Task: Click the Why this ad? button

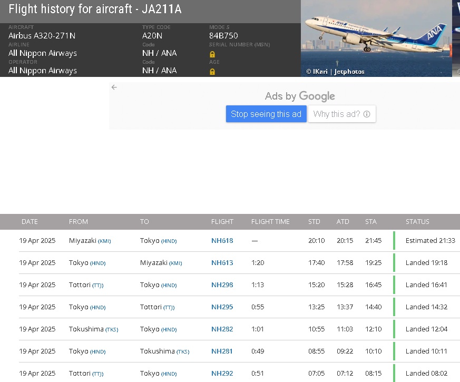Action: point(342,114)
